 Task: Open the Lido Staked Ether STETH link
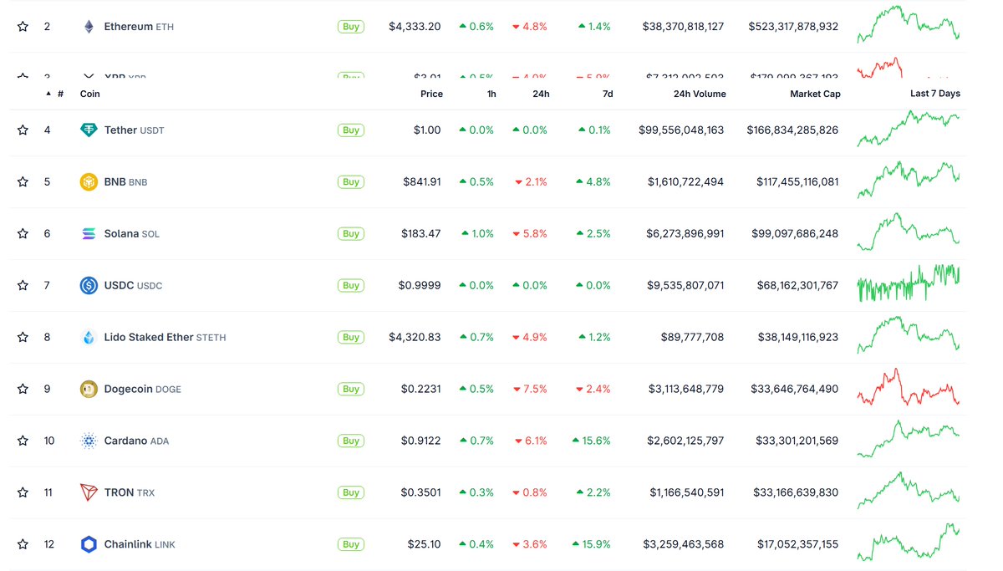(165, 337)
